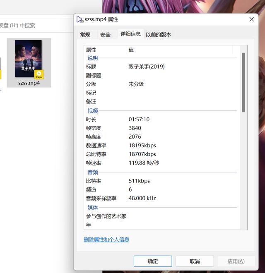Image resolution: width=265 pixels, height=273 pixels.
Task: Click the 标题 property label
Action: pyautogui.click(x=91, y=67)
